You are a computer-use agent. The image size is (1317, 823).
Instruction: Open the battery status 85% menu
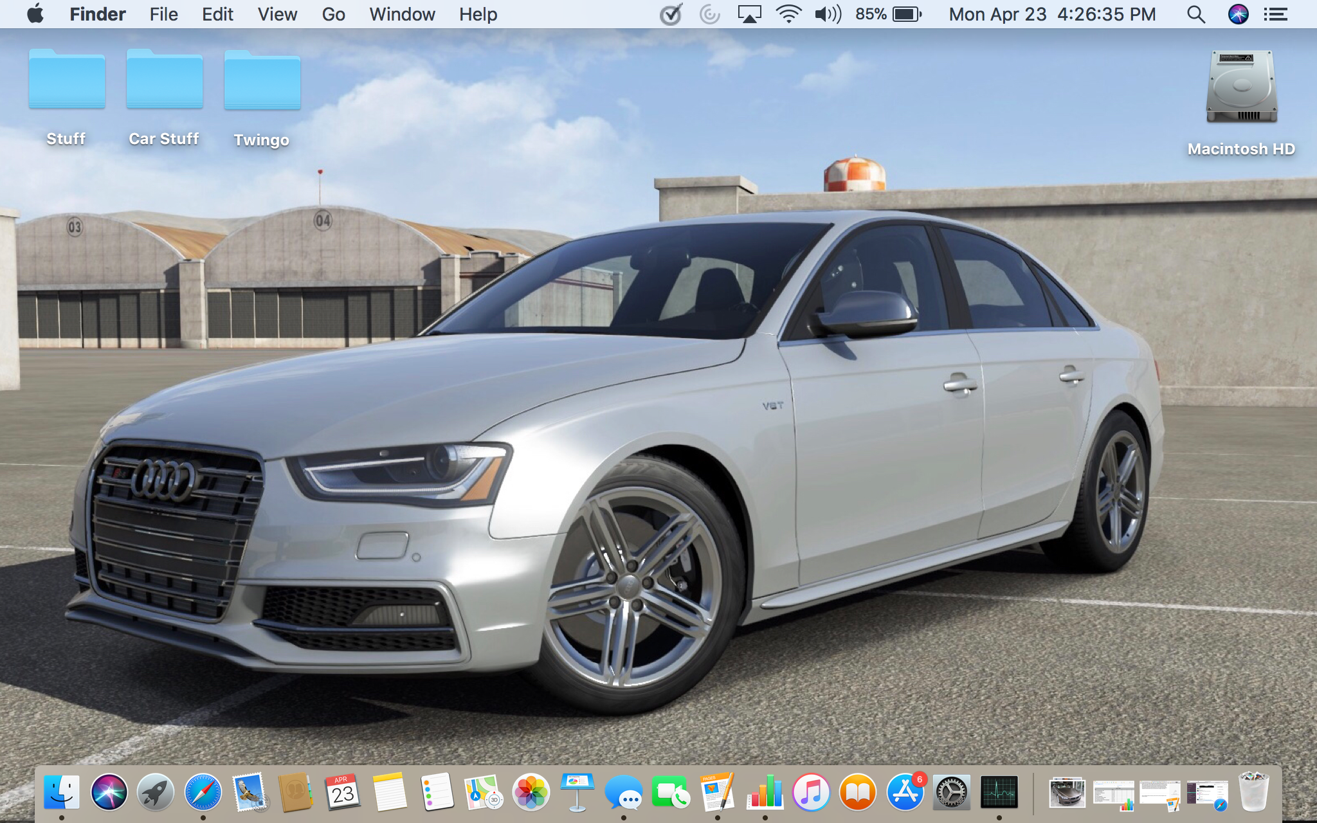point(889,14)
